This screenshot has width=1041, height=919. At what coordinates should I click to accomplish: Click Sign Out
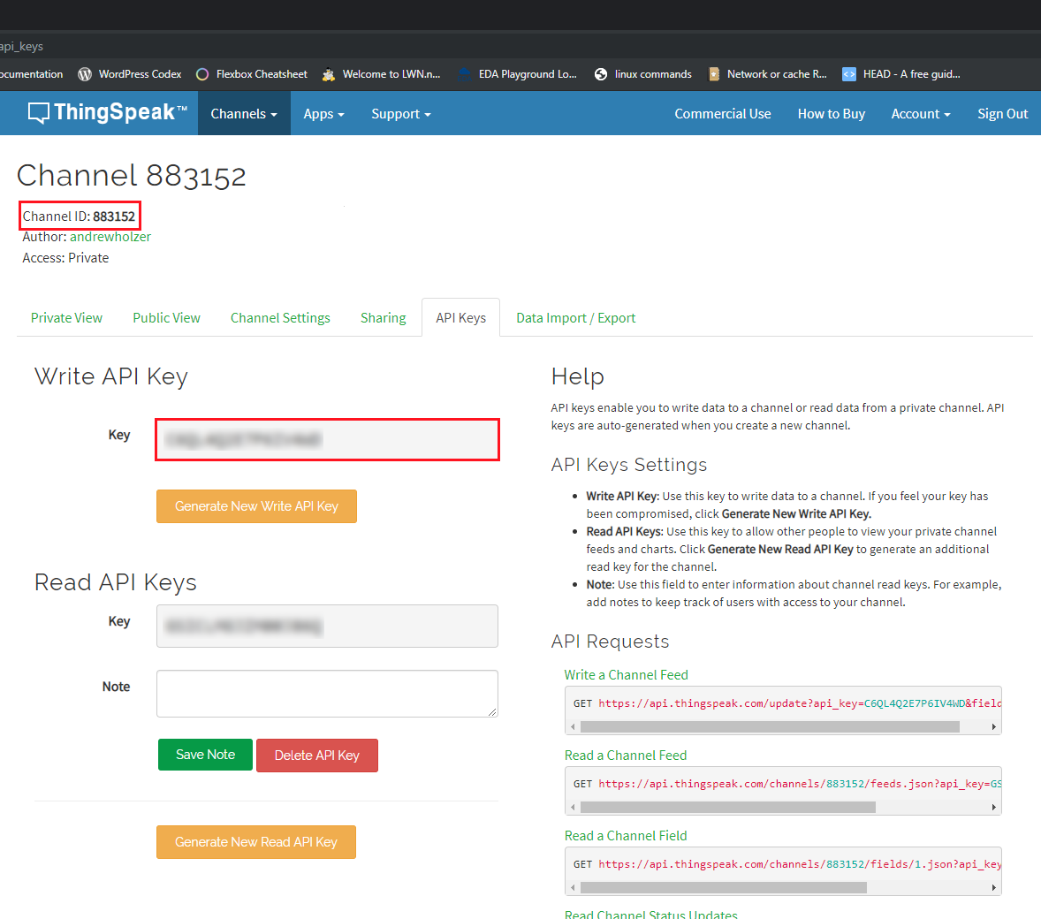coord(1002,113)
